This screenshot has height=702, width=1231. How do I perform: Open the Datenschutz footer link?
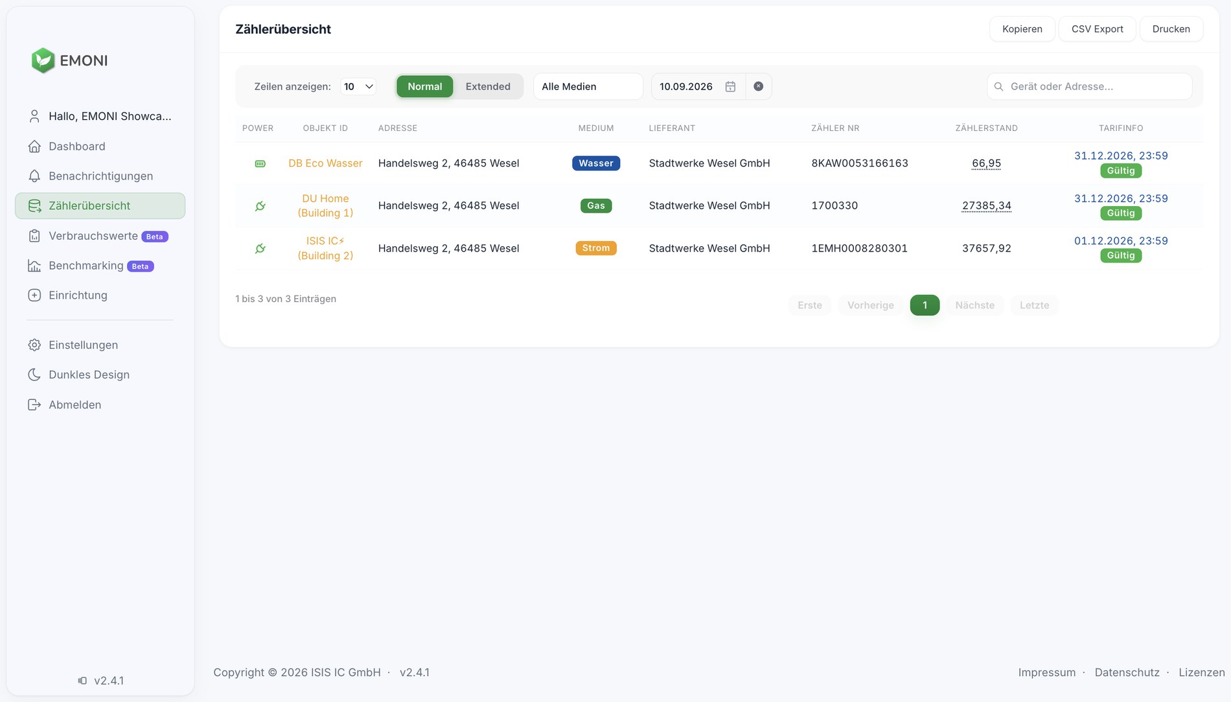[x=1127, y=673]
